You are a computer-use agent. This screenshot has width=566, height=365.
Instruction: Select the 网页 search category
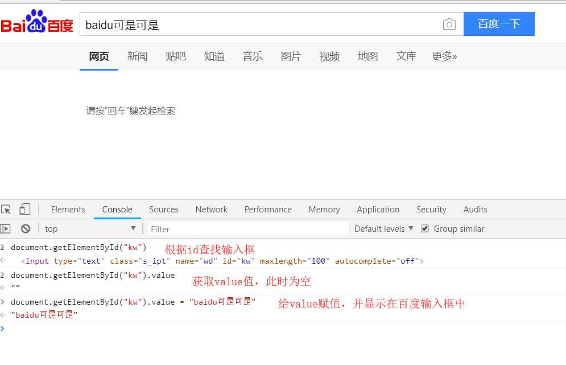99,56
